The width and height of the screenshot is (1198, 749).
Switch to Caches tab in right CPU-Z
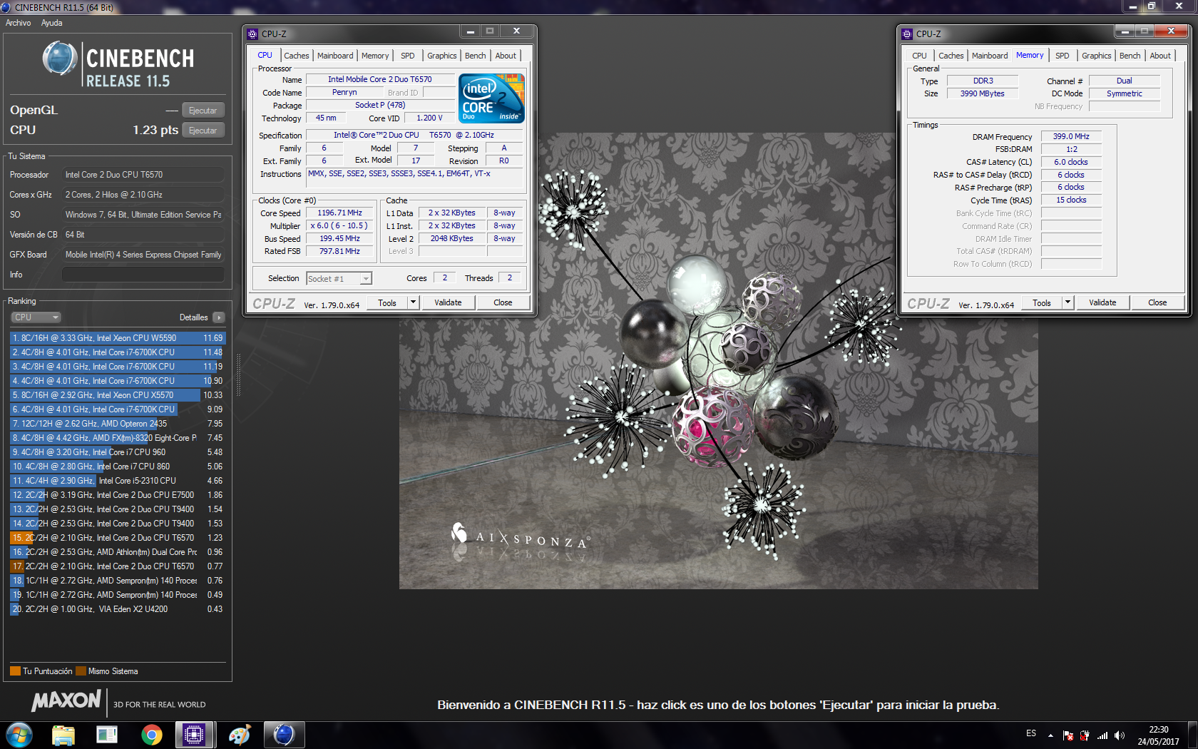click(x=951, y=56)
